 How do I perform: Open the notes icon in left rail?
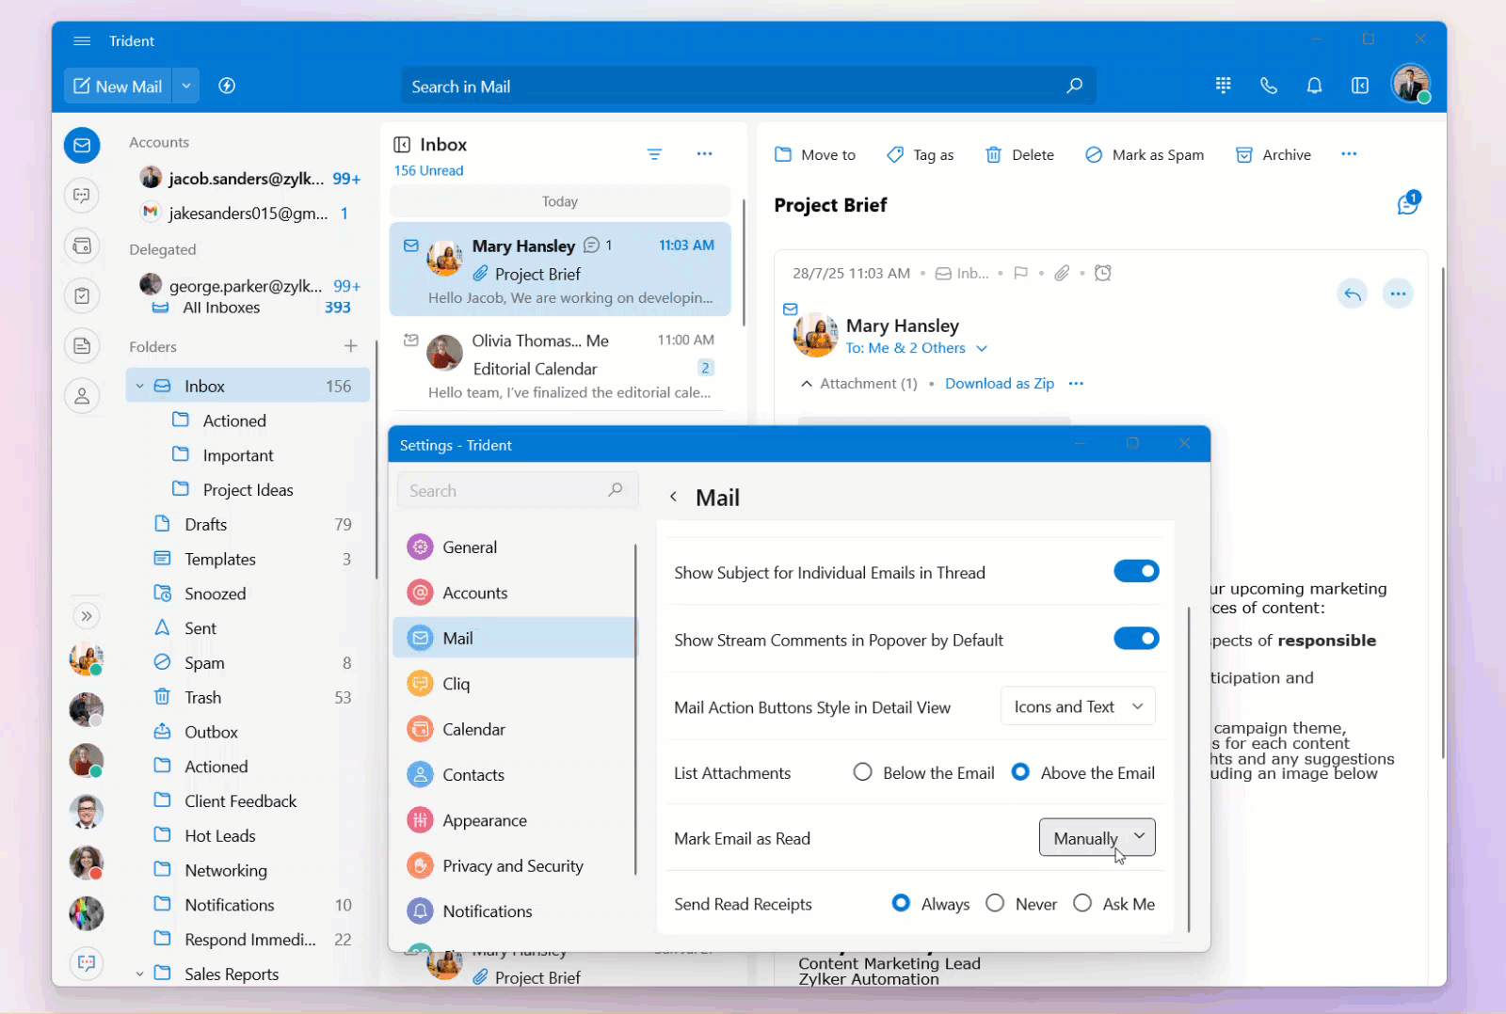click(82, 345)
